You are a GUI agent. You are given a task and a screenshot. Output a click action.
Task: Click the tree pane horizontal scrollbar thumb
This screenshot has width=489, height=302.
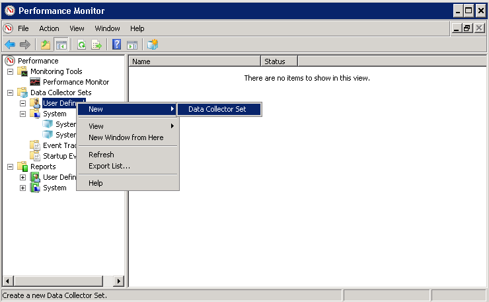pos(59,281)
